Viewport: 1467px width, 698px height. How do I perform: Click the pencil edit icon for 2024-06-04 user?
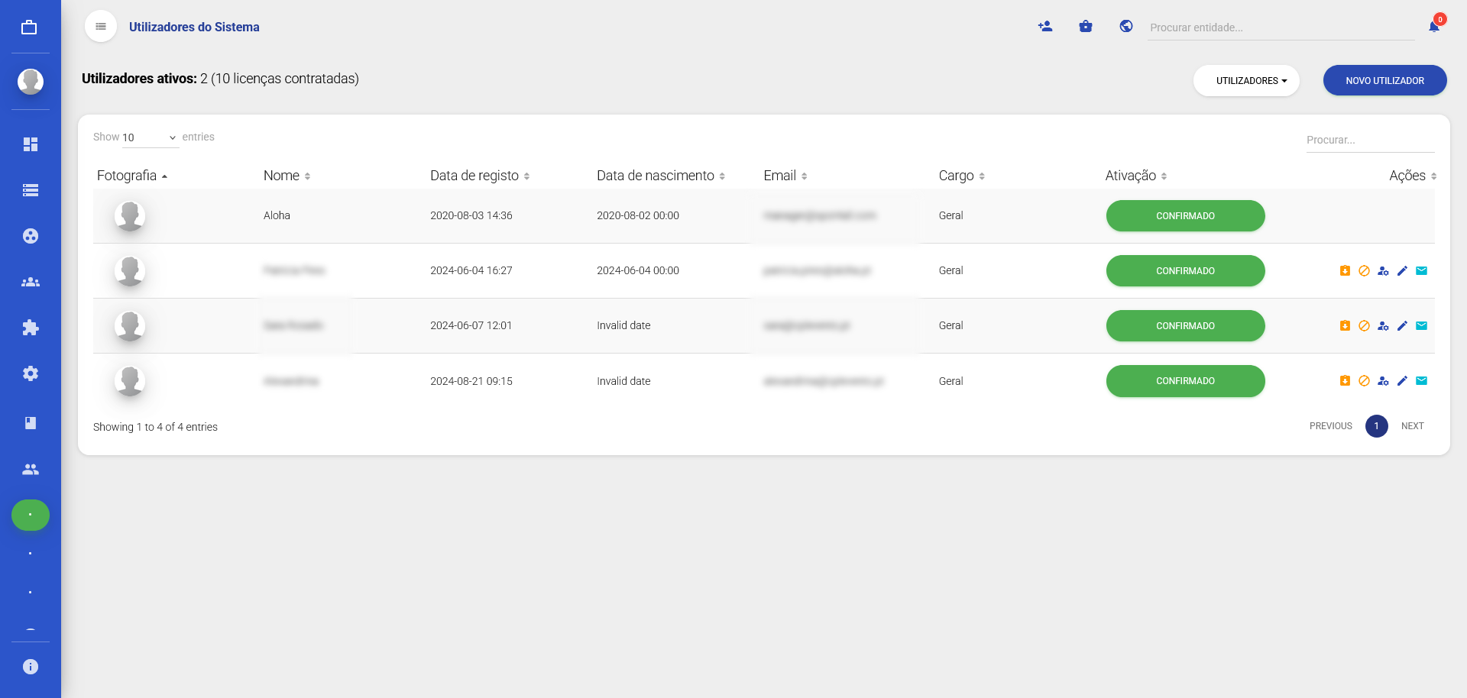tap(1402, 271)
